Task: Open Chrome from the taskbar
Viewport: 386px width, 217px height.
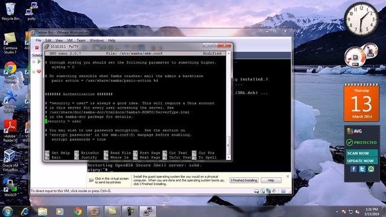Action: [x=78, y=212]
